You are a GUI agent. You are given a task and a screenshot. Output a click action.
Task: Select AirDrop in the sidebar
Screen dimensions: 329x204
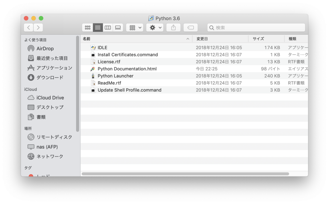[x=45, y=48]
